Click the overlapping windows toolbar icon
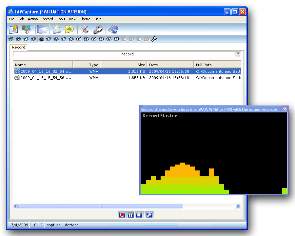The image size is (295, 236). [x=42, y=29]
